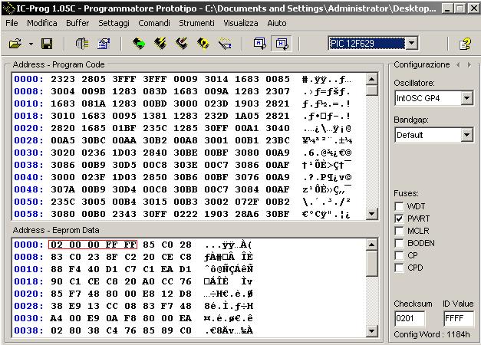Toggle the BODEN fuse checkbox
481x345 pixels.
click(399, 243)
